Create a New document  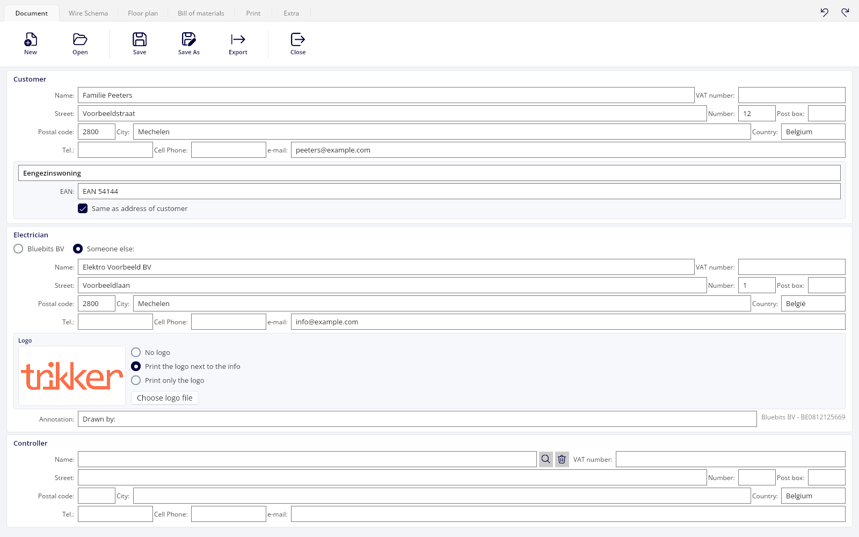coord(31,43)
